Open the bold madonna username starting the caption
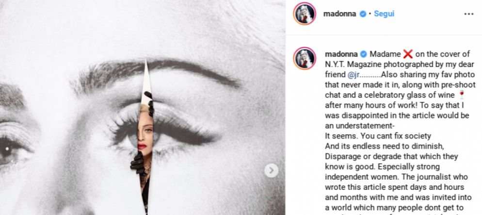The image size is (482, 215). click(x=341, y=54)
